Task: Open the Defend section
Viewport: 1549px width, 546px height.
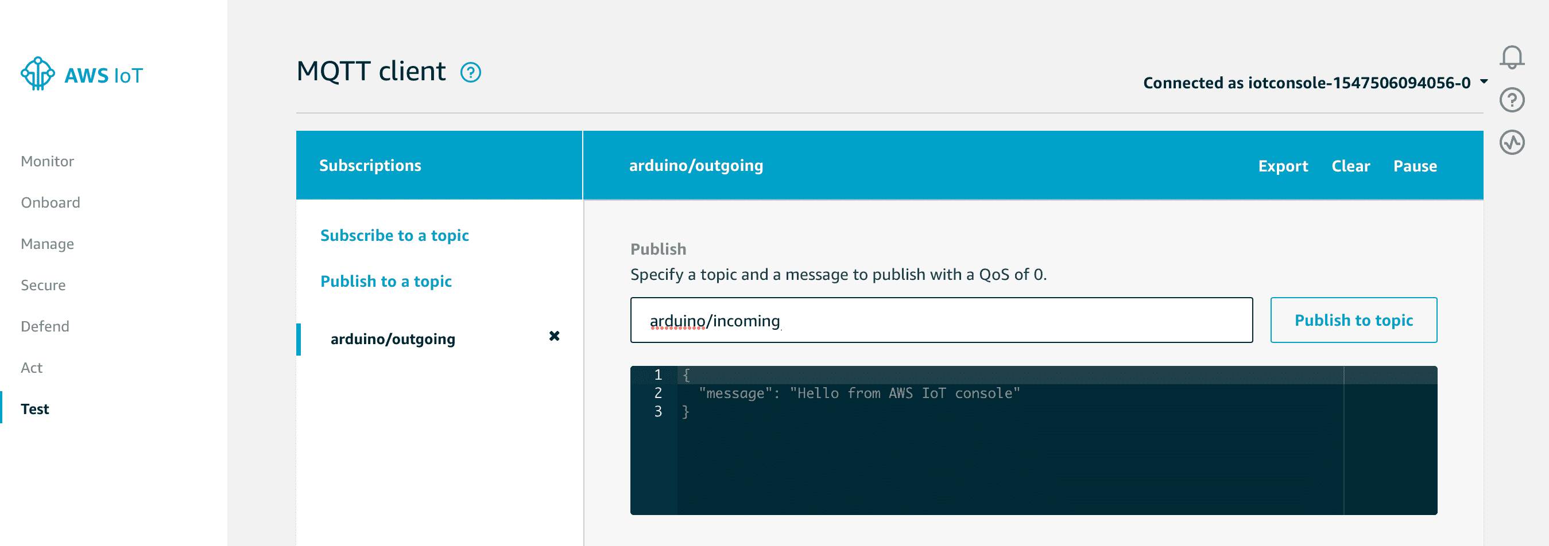Action: coord(45,326)
